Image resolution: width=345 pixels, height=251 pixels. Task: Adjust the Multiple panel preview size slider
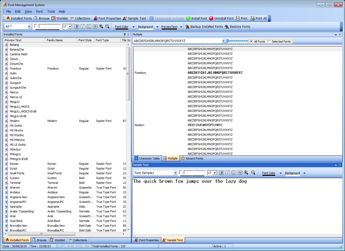237,41
